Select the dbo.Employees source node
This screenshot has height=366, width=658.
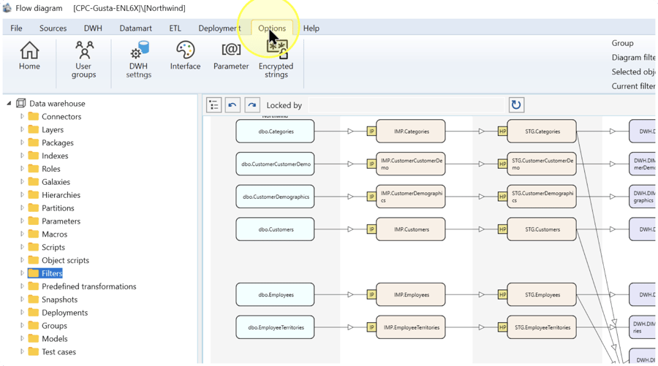pos(275,294)
